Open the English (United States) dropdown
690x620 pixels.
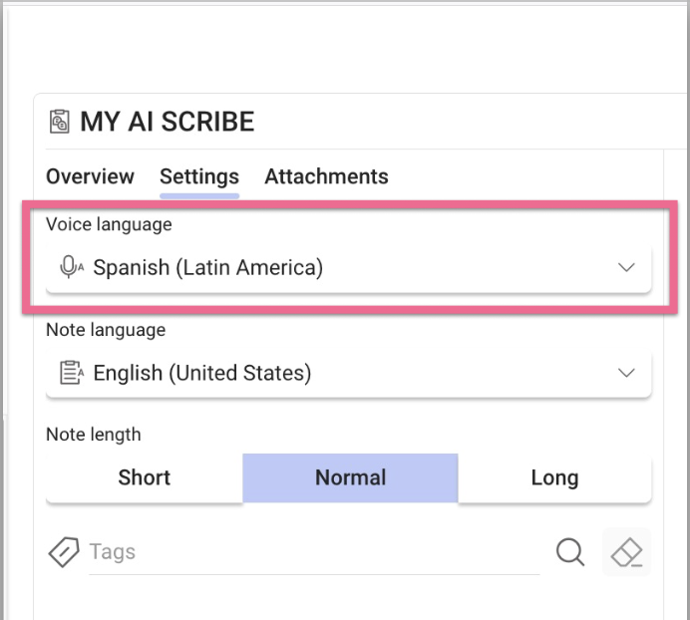pyautogui.click(x=349, y=373)
